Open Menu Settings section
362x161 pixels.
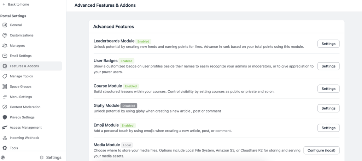(x=31, y=97)
